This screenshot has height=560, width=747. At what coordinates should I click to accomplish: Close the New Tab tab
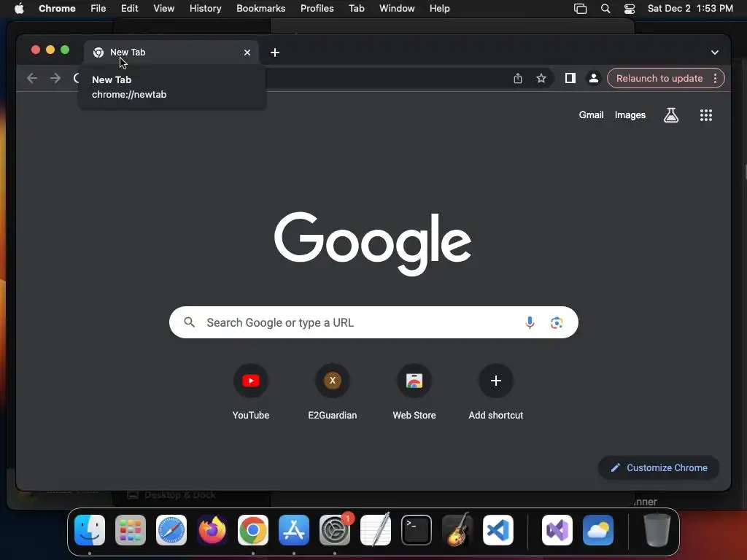(x=247, y=52)
